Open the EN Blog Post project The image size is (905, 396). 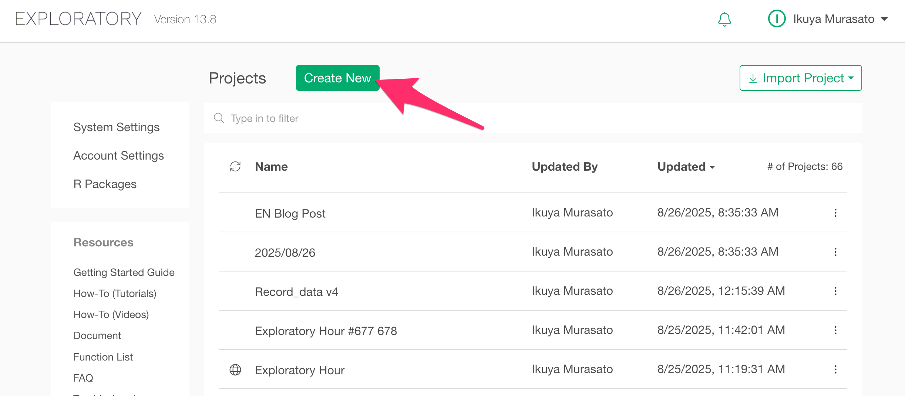(x=290, y=214)
